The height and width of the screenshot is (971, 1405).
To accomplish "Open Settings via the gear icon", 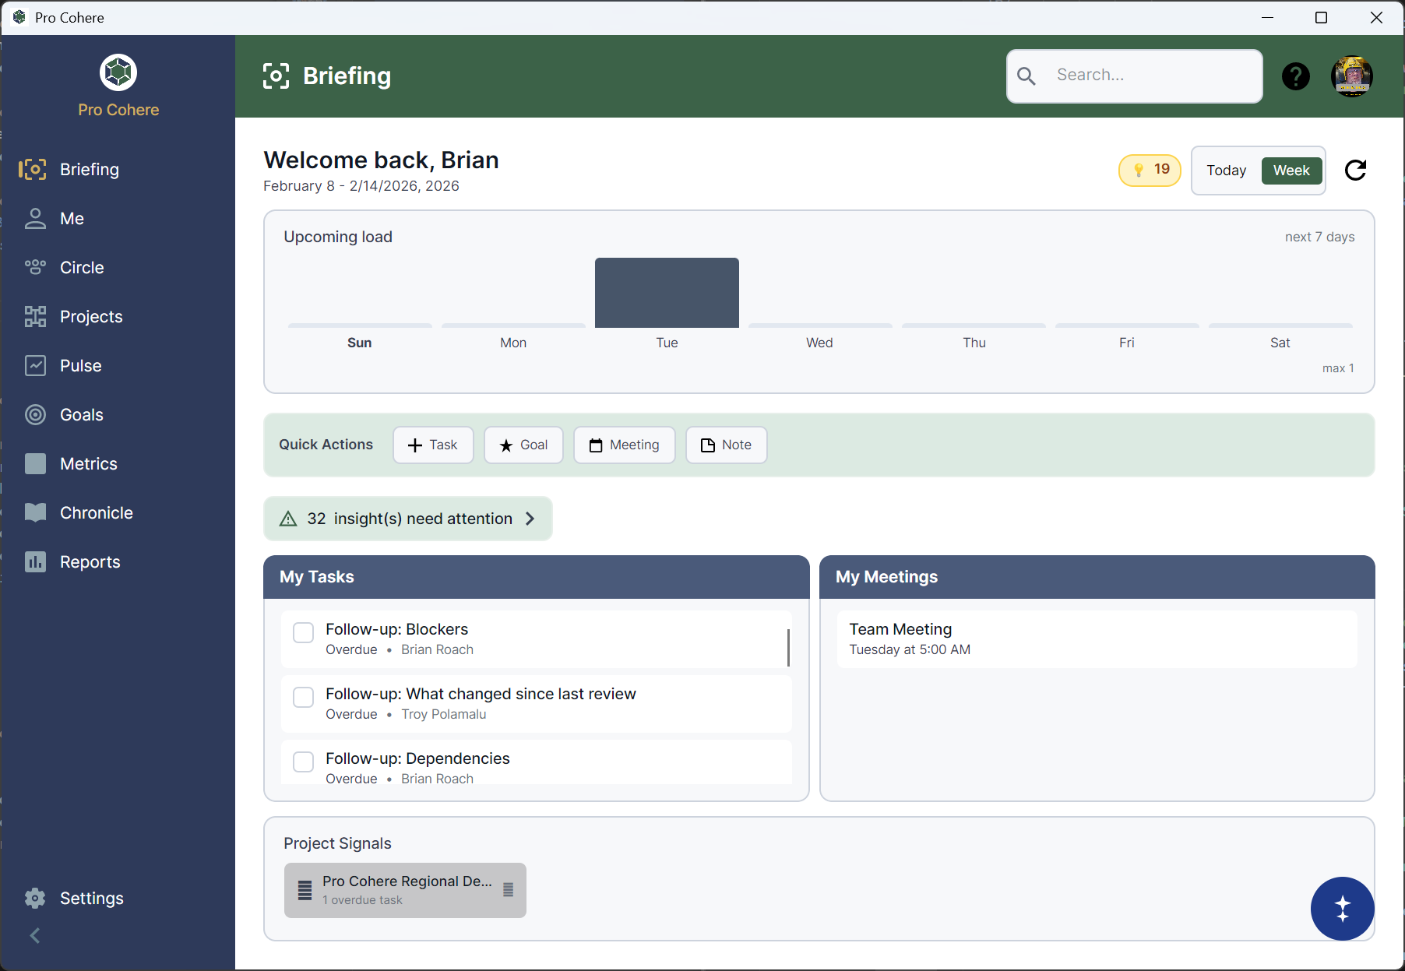I will pos(35,898).
